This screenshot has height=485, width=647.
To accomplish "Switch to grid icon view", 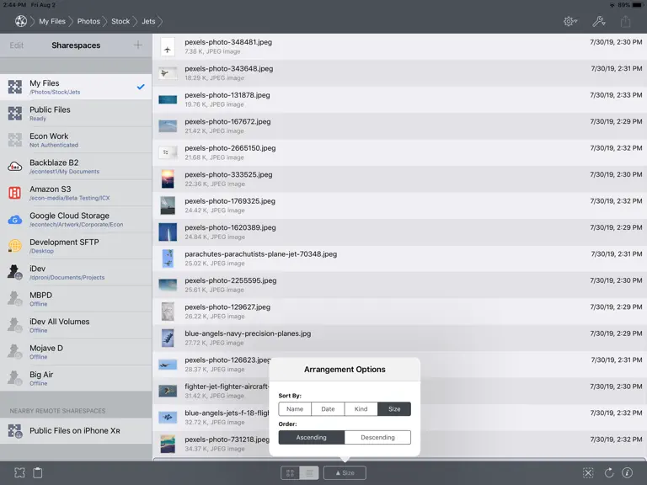I will tap(291, 472).
